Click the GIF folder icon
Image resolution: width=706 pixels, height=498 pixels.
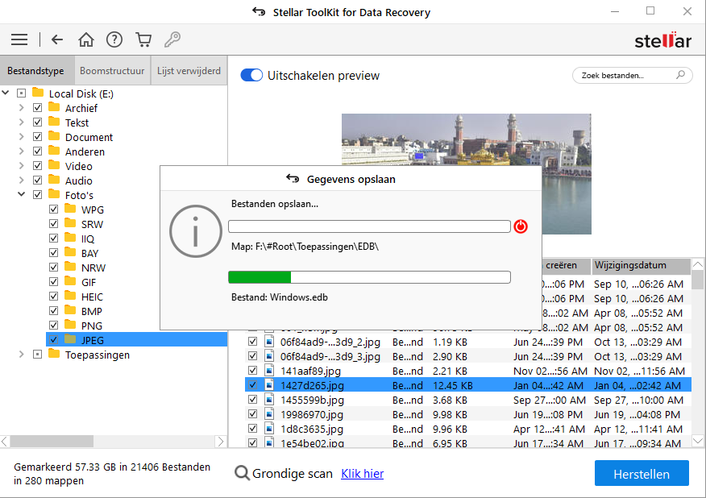coord(70,281)
